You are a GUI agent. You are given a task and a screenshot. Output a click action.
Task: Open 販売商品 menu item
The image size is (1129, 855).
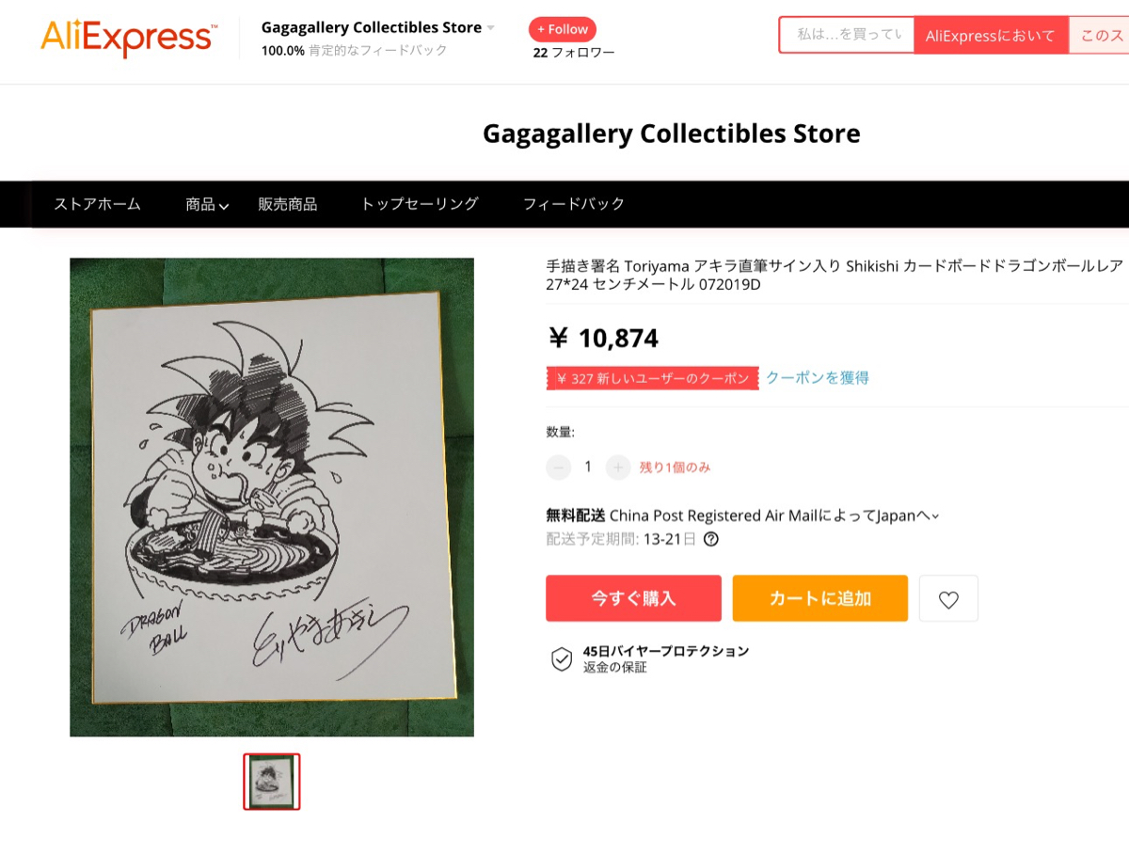click(x=287, y=204)
